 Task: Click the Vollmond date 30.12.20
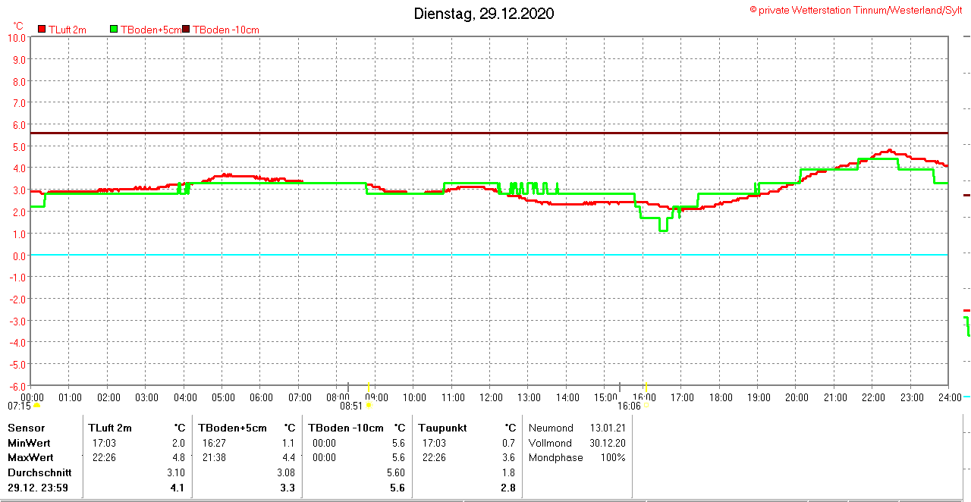tap(608, 443)
